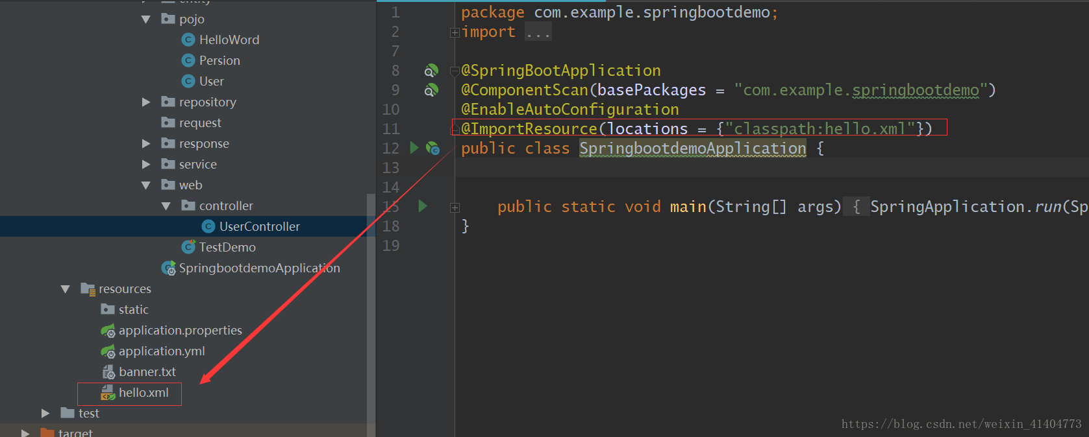This screenshot has width=1089, height=437.
Task: Click the pojo package folder icon
Action: [x=168, y=19]
